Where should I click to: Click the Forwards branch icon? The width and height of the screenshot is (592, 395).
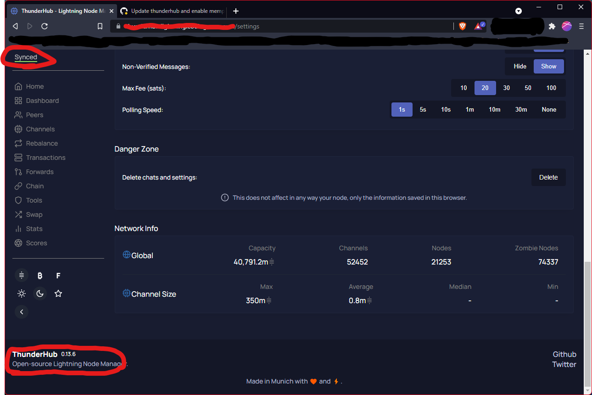[x=18, y=172]
